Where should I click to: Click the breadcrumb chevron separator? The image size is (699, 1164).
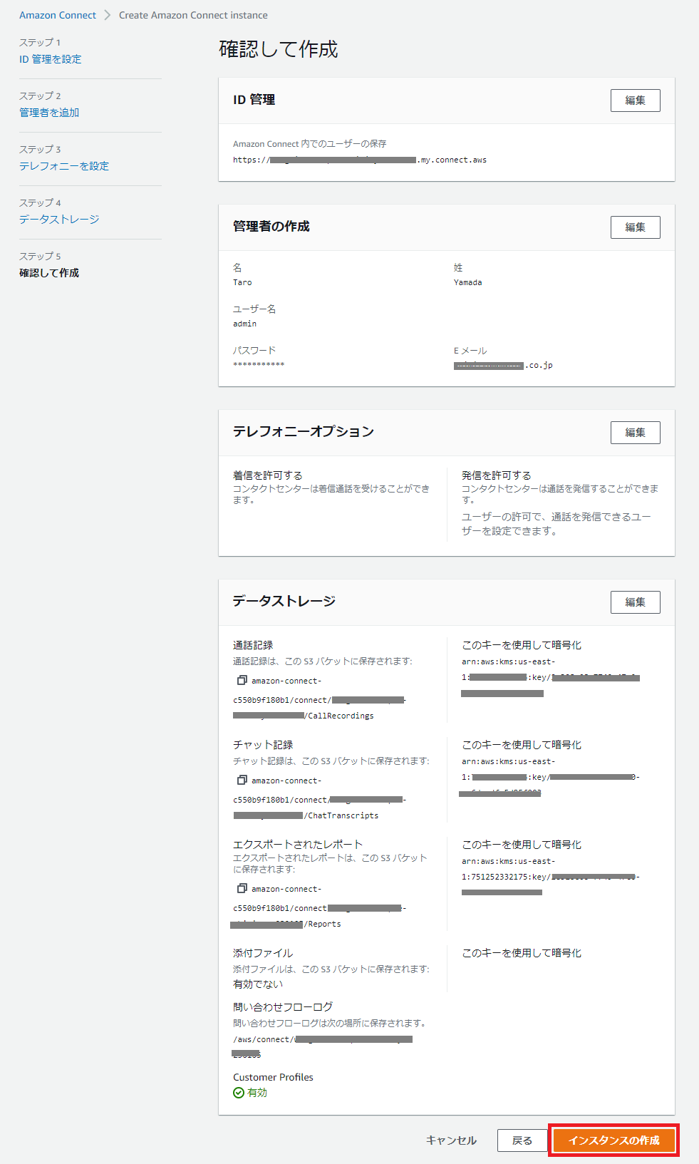pyautogui.click(x=108, y=15)
